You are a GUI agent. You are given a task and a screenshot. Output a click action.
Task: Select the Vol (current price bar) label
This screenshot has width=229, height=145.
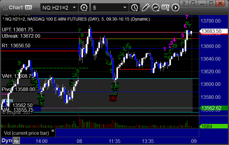coord(26,133)
